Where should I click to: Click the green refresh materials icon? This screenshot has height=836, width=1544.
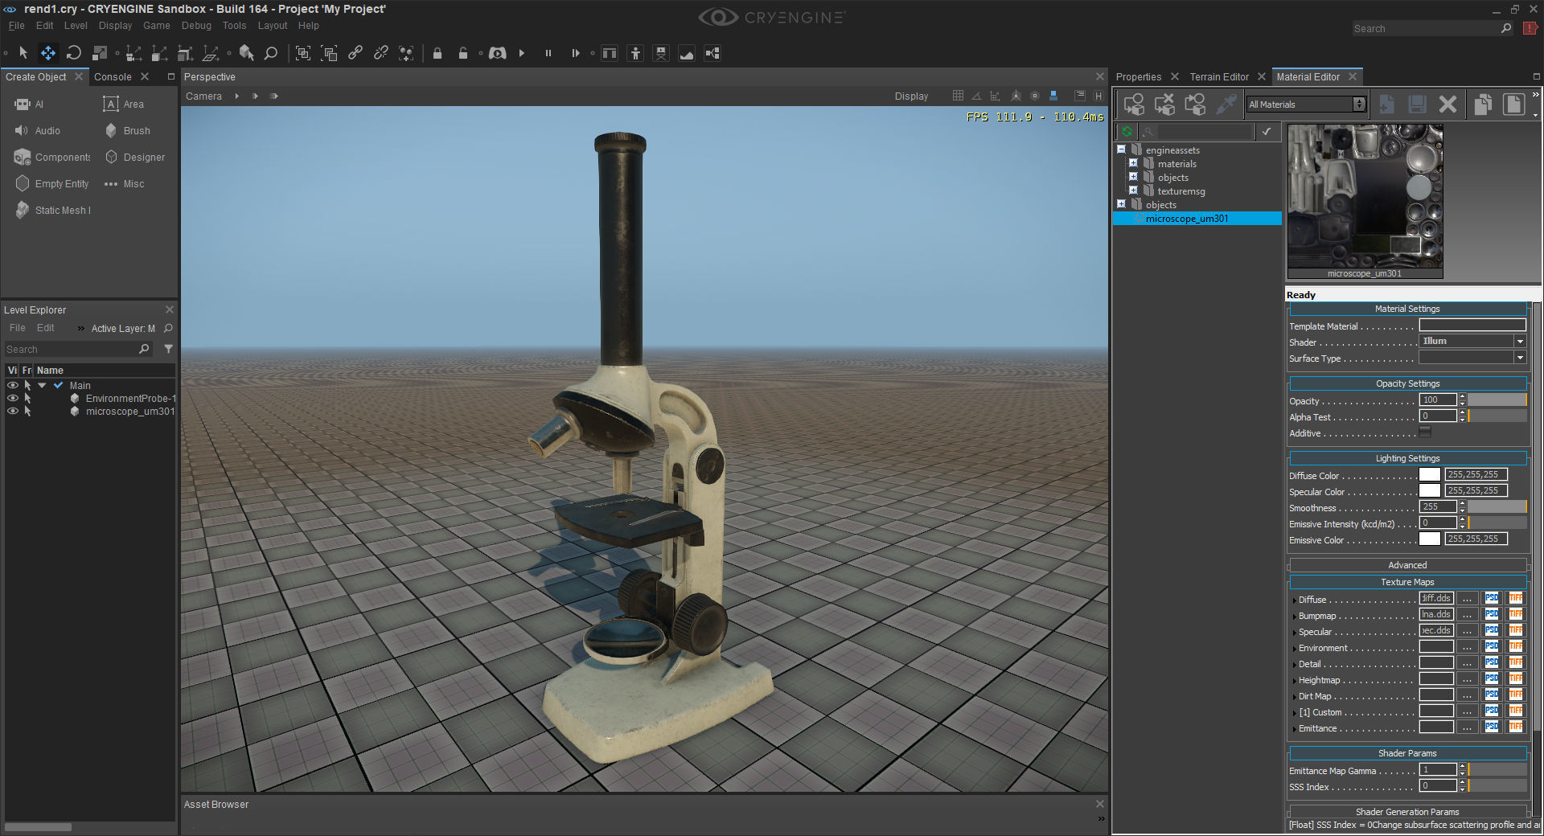[1127, 131]
